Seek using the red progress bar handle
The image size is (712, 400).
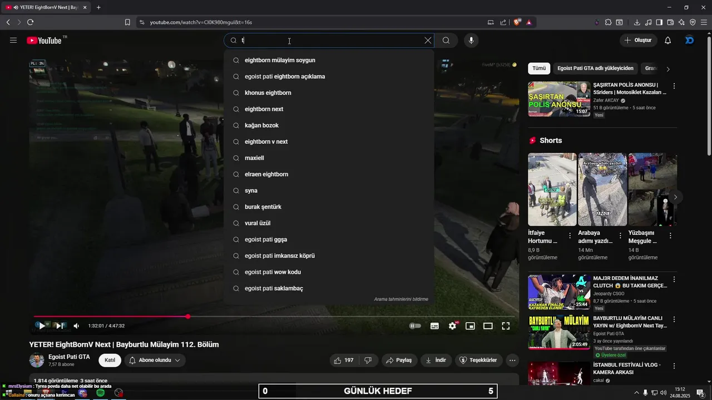[x=188, y=317]
